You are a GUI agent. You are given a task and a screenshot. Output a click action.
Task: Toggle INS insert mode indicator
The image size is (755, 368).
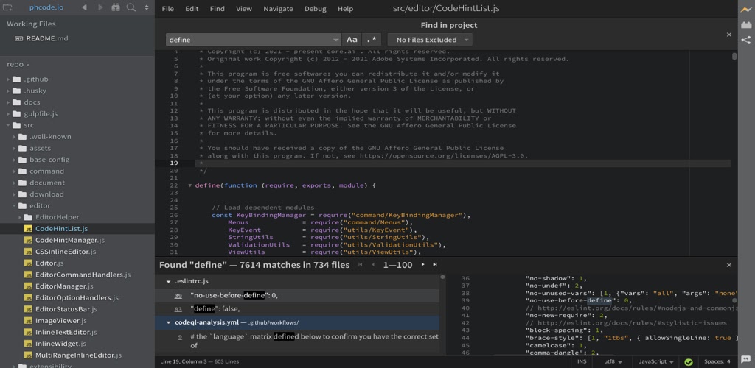[582, 362]
